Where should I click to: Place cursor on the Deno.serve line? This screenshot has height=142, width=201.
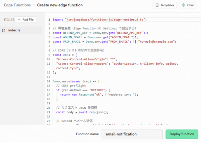[77, 81]
